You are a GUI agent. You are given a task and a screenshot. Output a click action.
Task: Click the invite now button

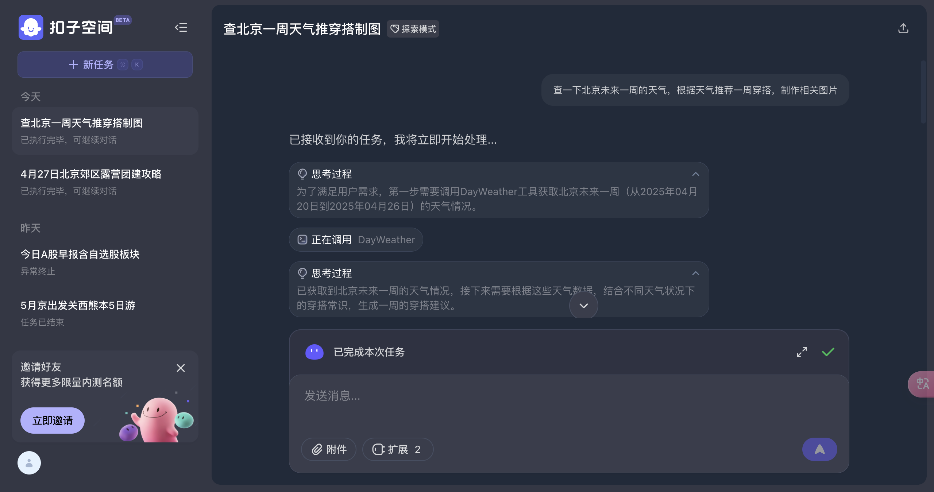(53, 421)
